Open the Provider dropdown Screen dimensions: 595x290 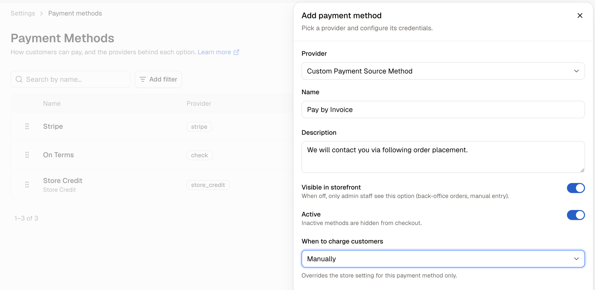pyautogui.click(x=443, y=71)
